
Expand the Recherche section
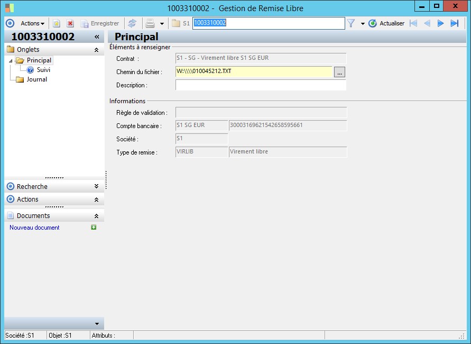tap(96, 186)
